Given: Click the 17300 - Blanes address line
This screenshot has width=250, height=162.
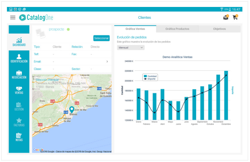Looking at the screenshot, I should (x=45, y=87).
